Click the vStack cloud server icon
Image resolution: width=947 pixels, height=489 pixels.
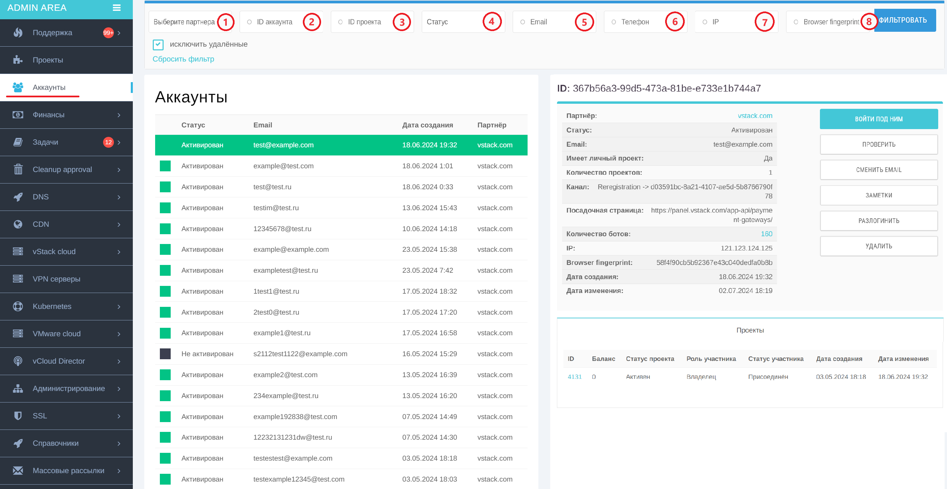point(18,251)
